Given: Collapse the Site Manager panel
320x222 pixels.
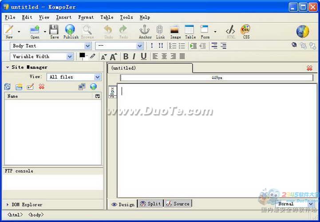Looking at the screenshot, I should click(x=8, y=67).
